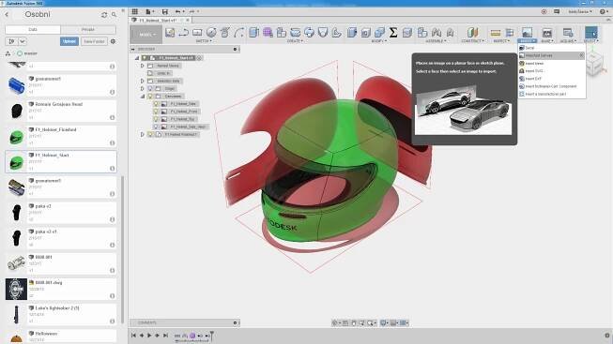Click the Insert image toolbar icon

click(527, 33)
